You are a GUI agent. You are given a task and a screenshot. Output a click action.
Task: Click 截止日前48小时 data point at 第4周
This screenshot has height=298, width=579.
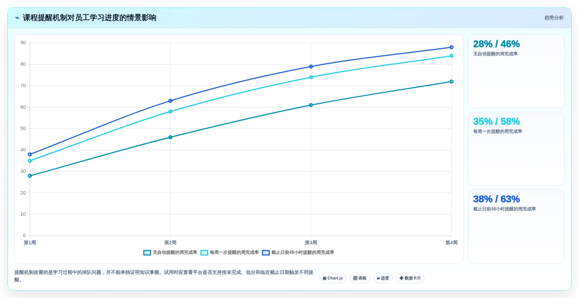pos(451,47)
